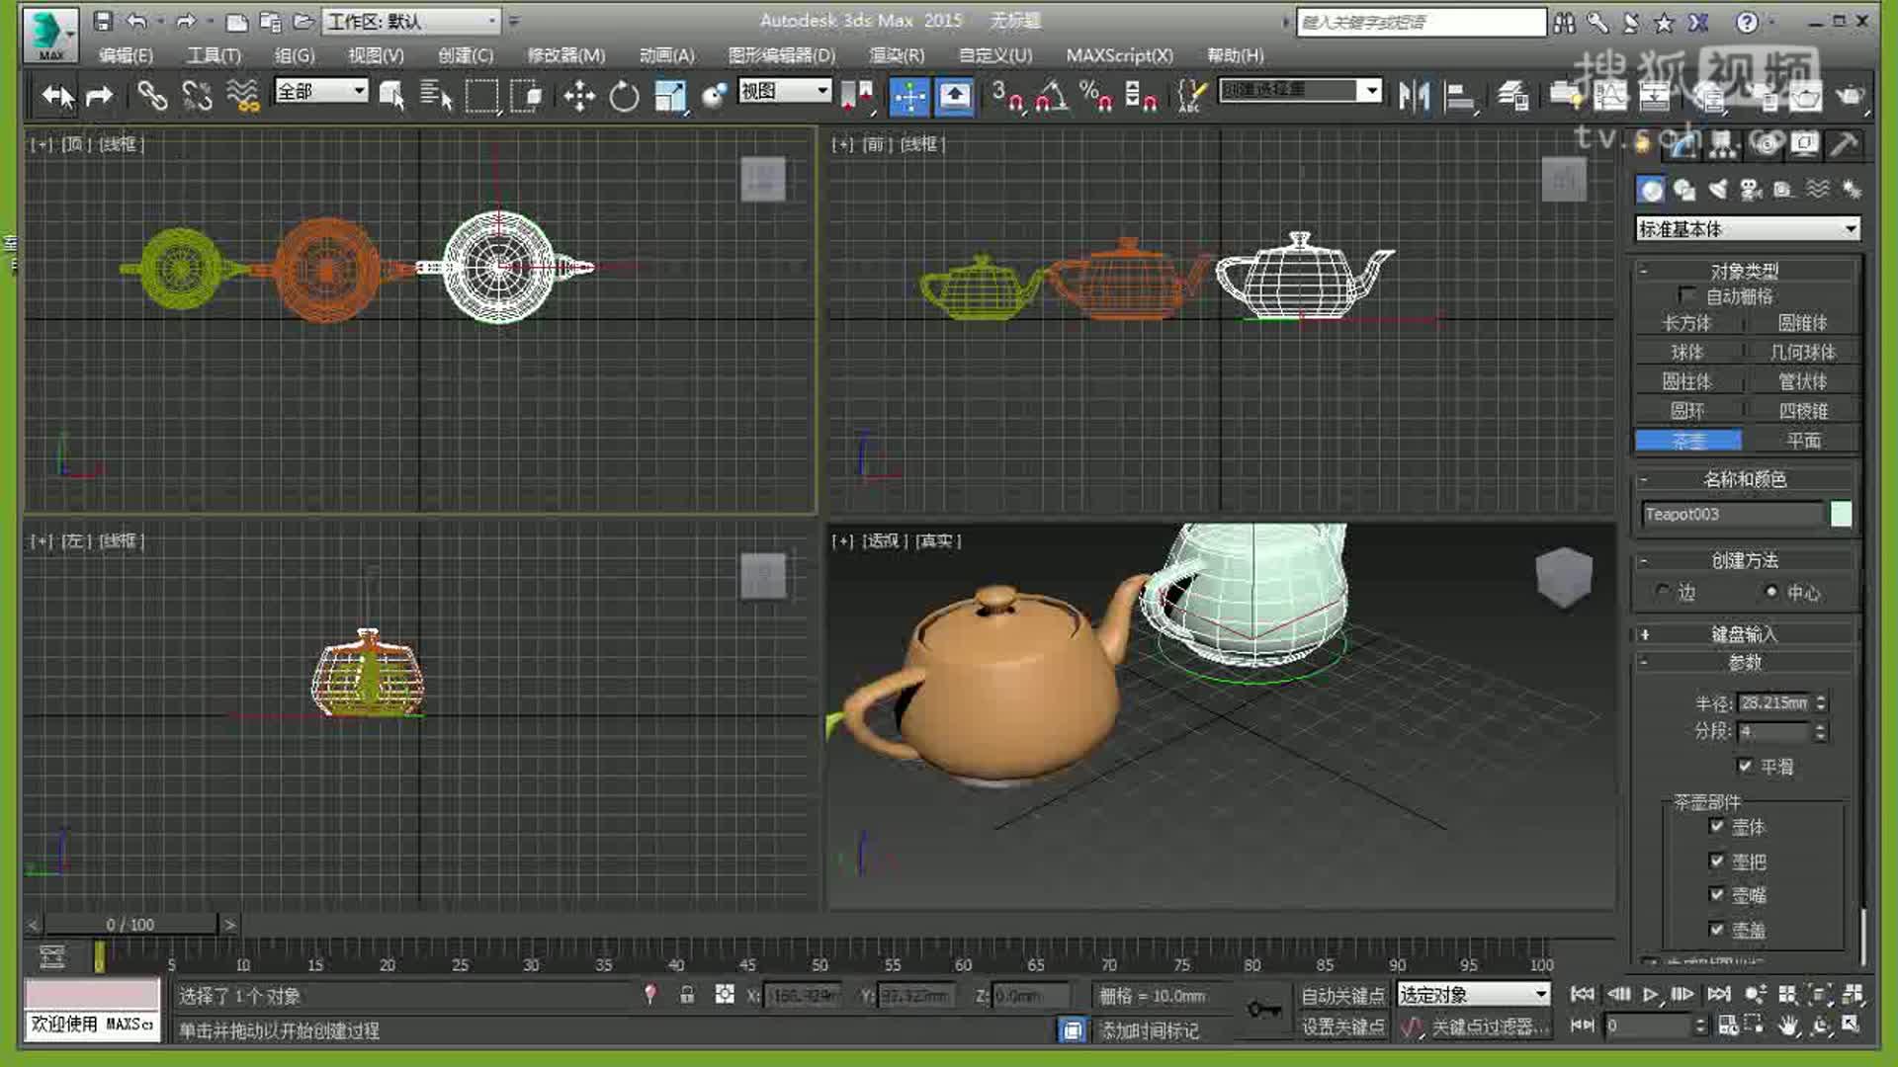Click the object color swatch beside Teapot003
Viewport: 1898px width, 1067px height.
click(x=1842, y=513)
